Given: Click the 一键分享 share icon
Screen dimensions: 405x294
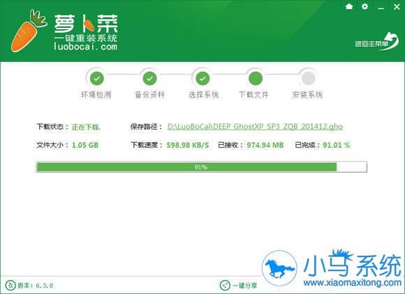Looking at the screenshot, I should coord(225,285).
